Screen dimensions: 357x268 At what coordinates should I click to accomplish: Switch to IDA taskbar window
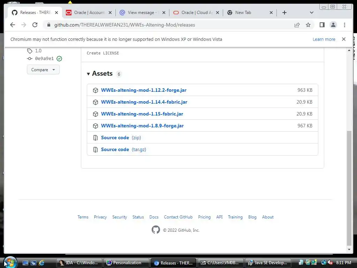80,263
